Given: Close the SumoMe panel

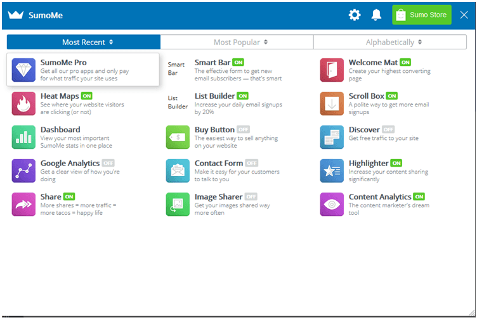Looking at the screenshot, I should pyautogui.click(x=464, y=15).
